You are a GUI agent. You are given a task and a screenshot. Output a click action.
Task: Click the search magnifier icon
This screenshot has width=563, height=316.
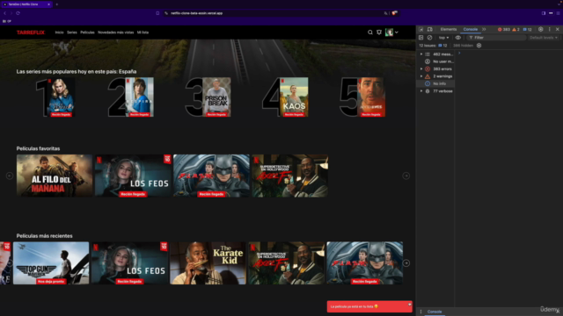370,32
